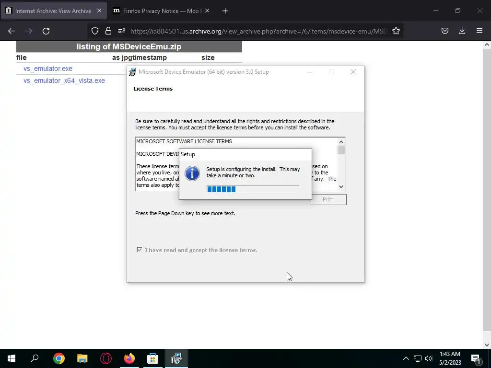Go back to previous page in Firefox
This screenshot has height=368, width=491.
point(12,31)
